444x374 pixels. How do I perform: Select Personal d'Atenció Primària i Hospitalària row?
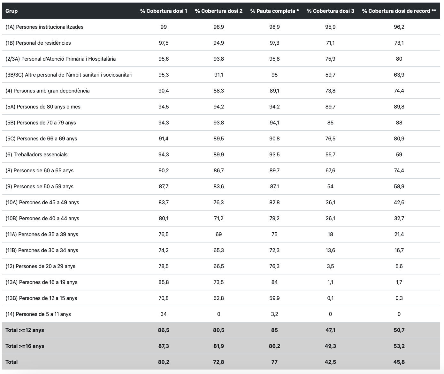point(60,59)
